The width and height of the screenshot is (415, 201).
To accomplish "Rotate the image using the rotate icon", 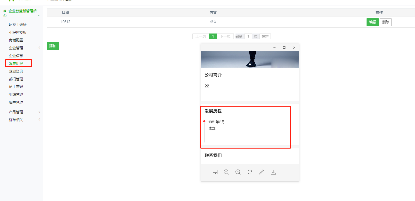I will tap(250, 172).
